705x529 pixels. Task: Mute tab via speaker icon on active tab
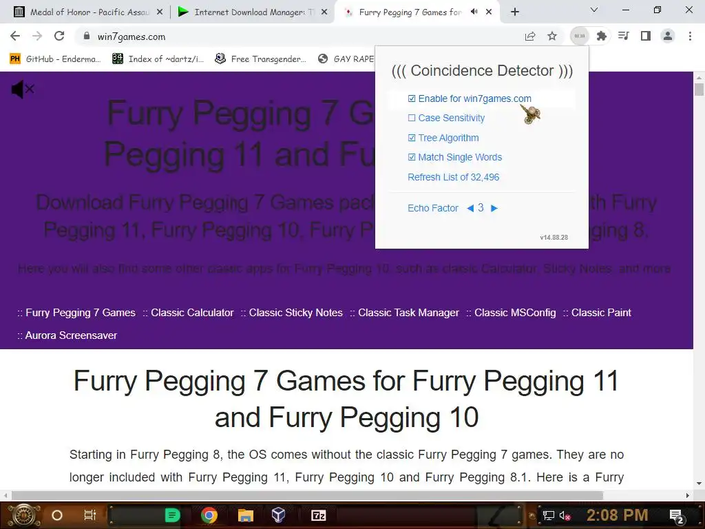(x=474, y=12)
